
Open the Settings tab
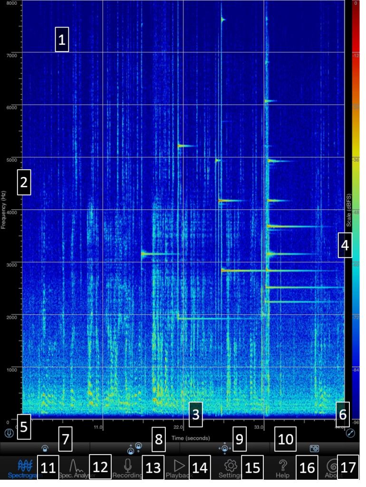(x=231, y=468)
